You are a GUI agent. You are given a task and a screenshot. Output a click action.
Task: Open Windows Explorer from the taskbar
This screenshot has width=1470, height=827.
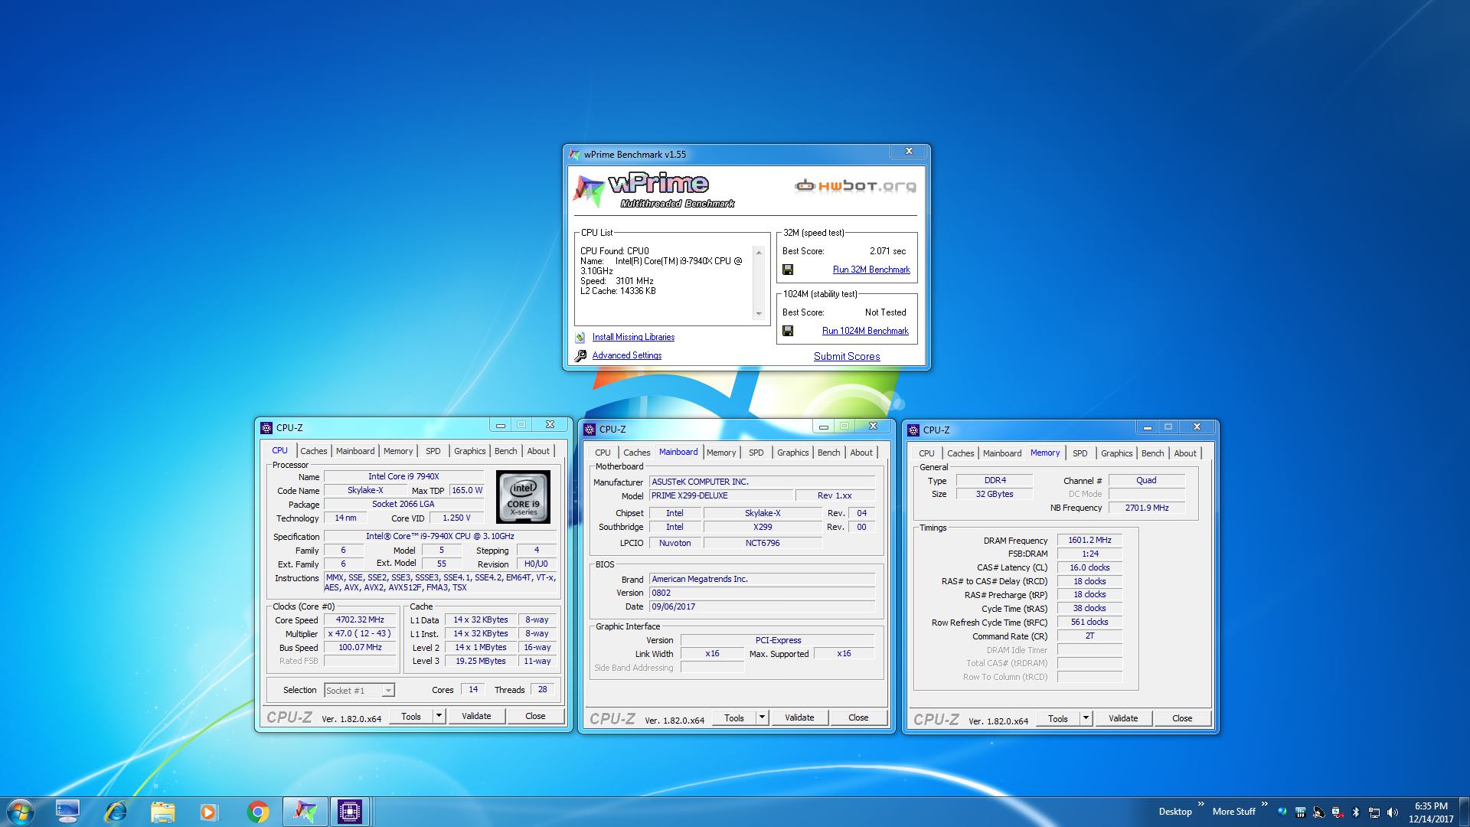(163, 812)
